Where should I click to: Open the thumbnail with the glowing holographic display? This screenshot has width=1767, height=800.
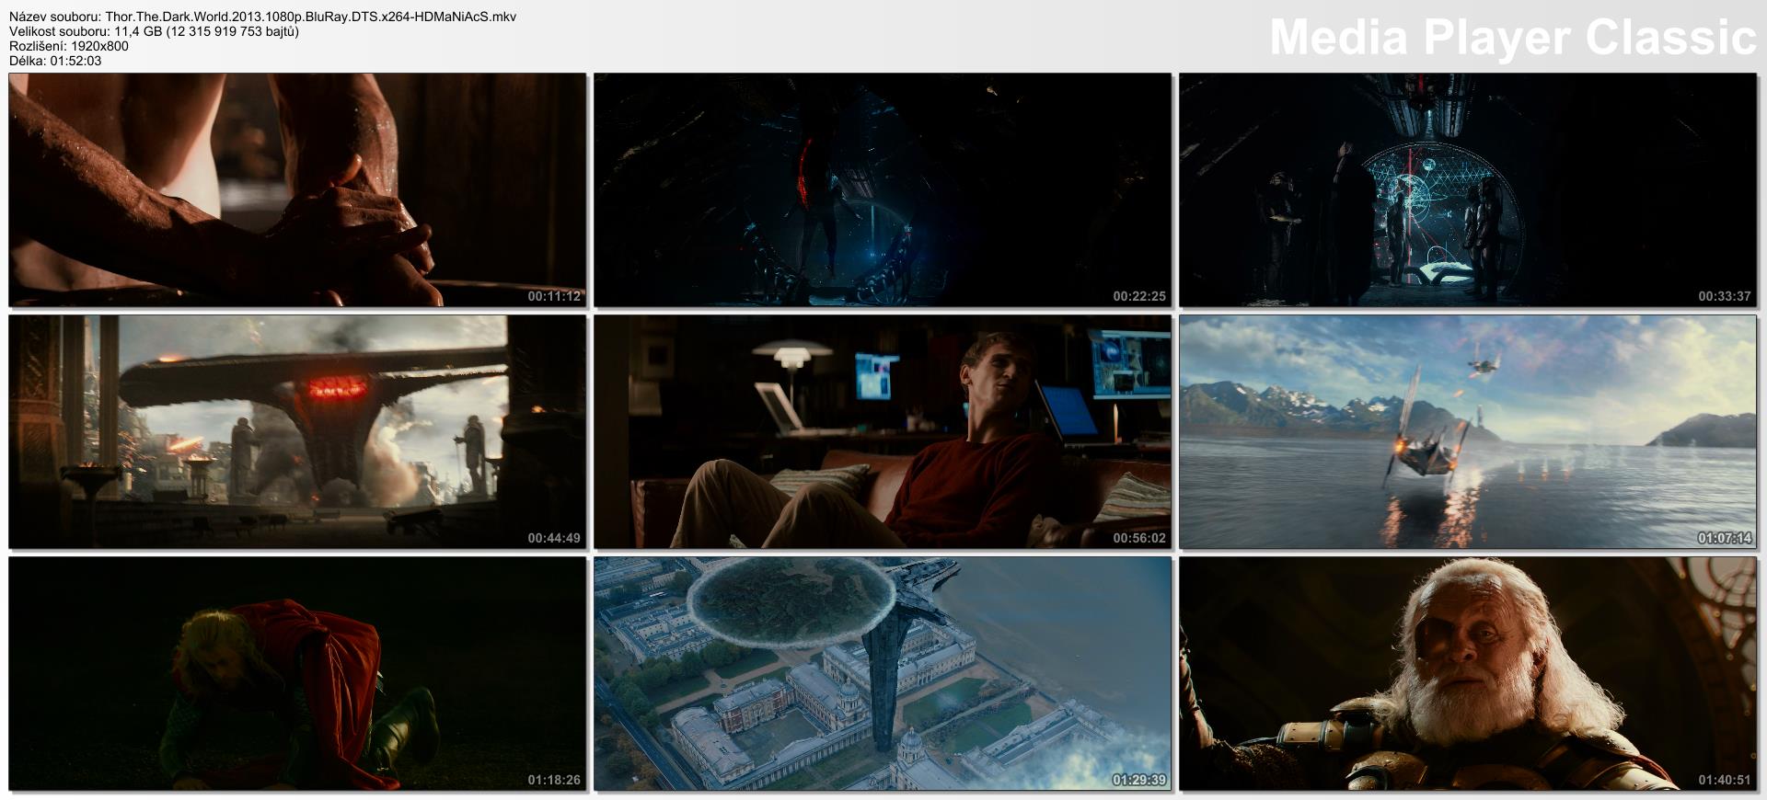point(1467,189)
